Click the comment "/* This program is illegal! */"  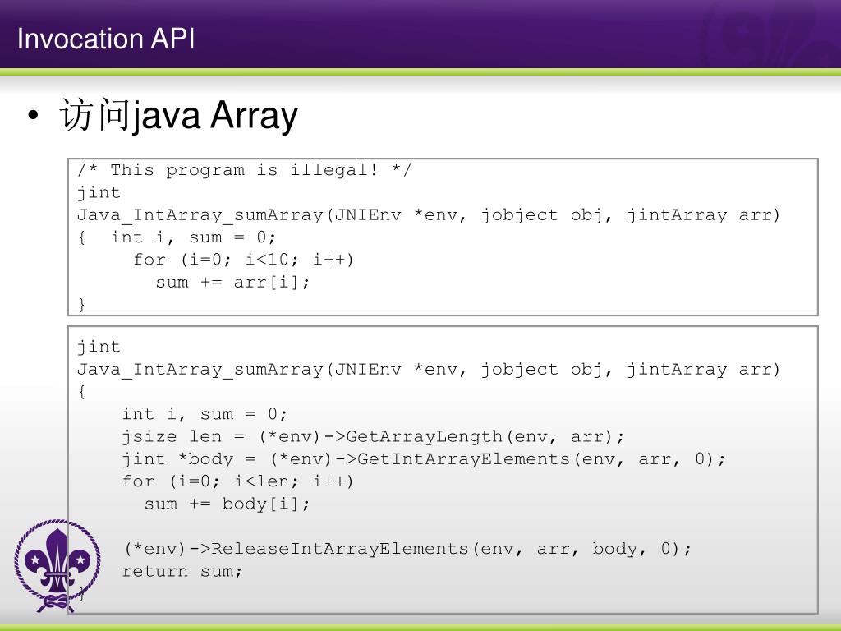(x=245, y=170)
